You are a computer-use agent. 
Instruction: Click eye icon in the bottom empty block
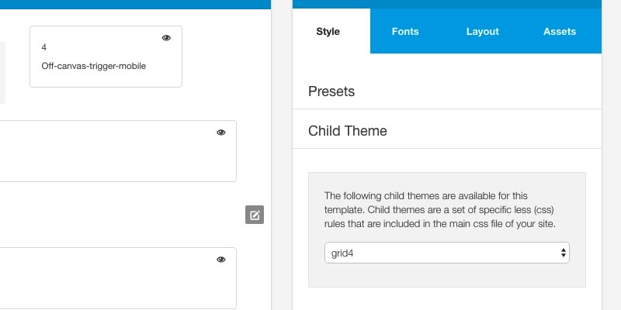[x=221, y=260]
